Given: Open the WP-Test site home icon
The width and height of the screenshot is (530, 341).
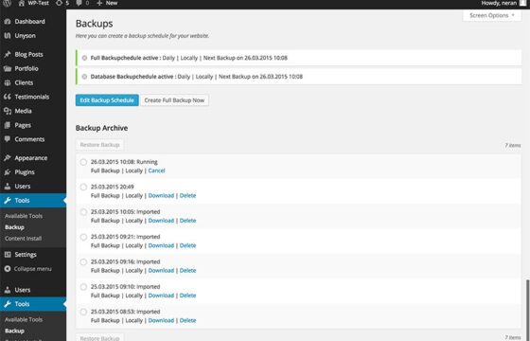Looking at the screenshot, I should point(22,3).
